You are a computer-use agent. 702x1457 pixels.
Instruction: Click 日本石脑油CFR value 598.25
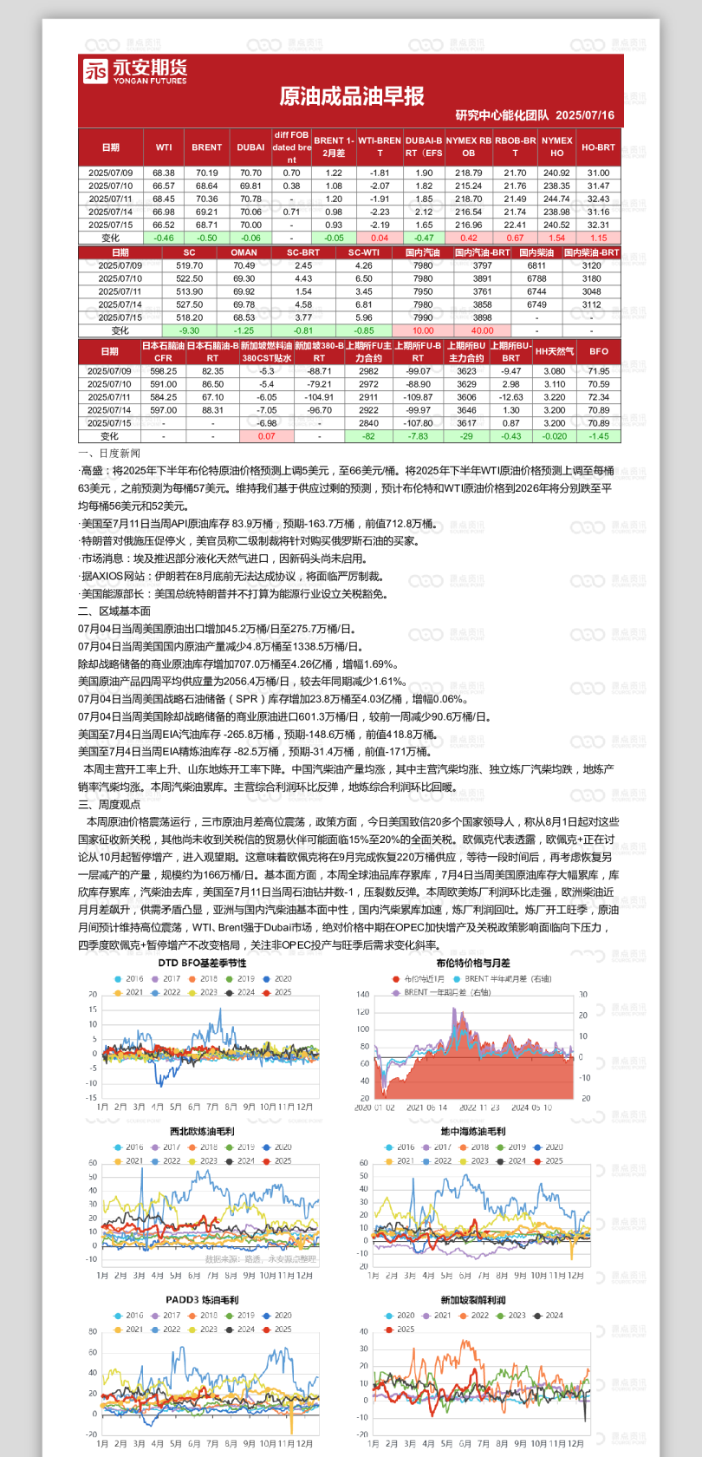(163, 370)
